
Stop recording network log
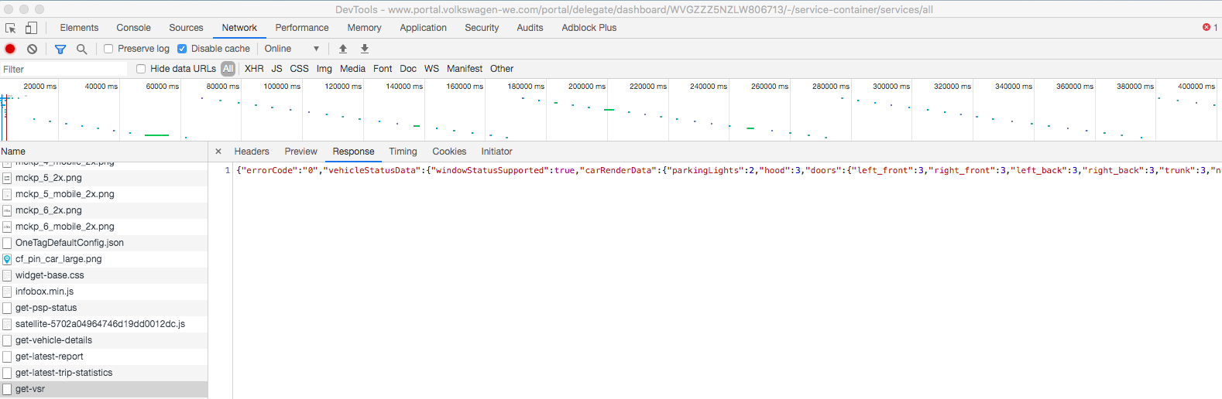click(10, 49)
